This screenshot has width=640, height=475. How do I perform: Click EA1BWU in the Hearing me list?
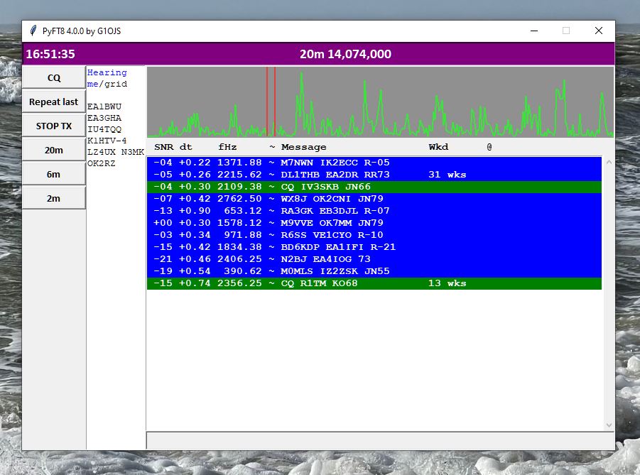104,107
